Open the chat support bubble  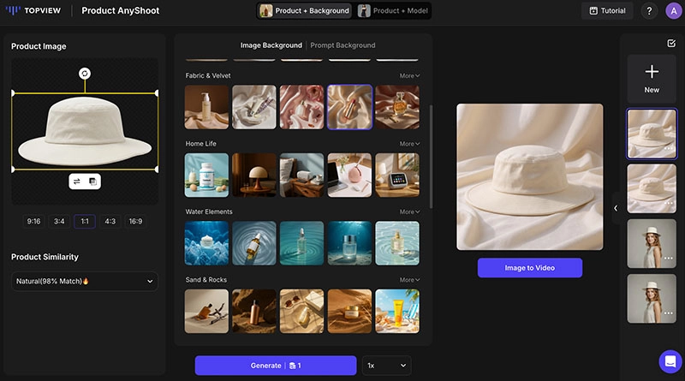coord(669,360)
